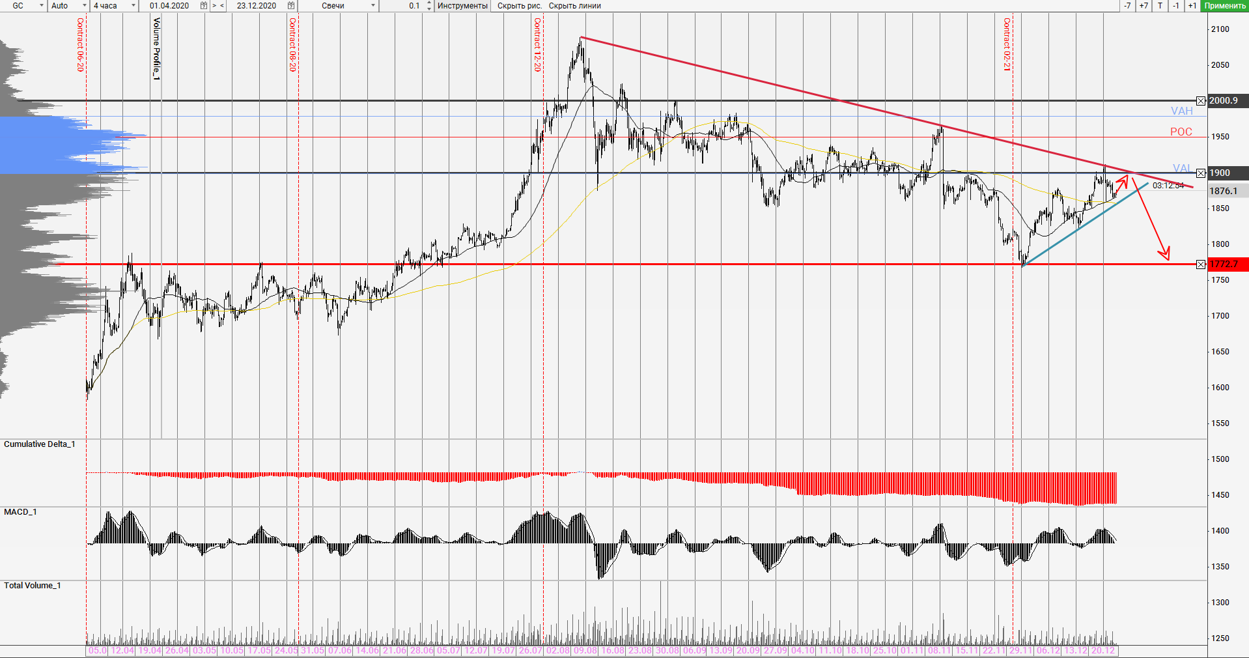Shift the date range back 7 days
This screenshot has height=658, width=1249.
point(1127,6)
